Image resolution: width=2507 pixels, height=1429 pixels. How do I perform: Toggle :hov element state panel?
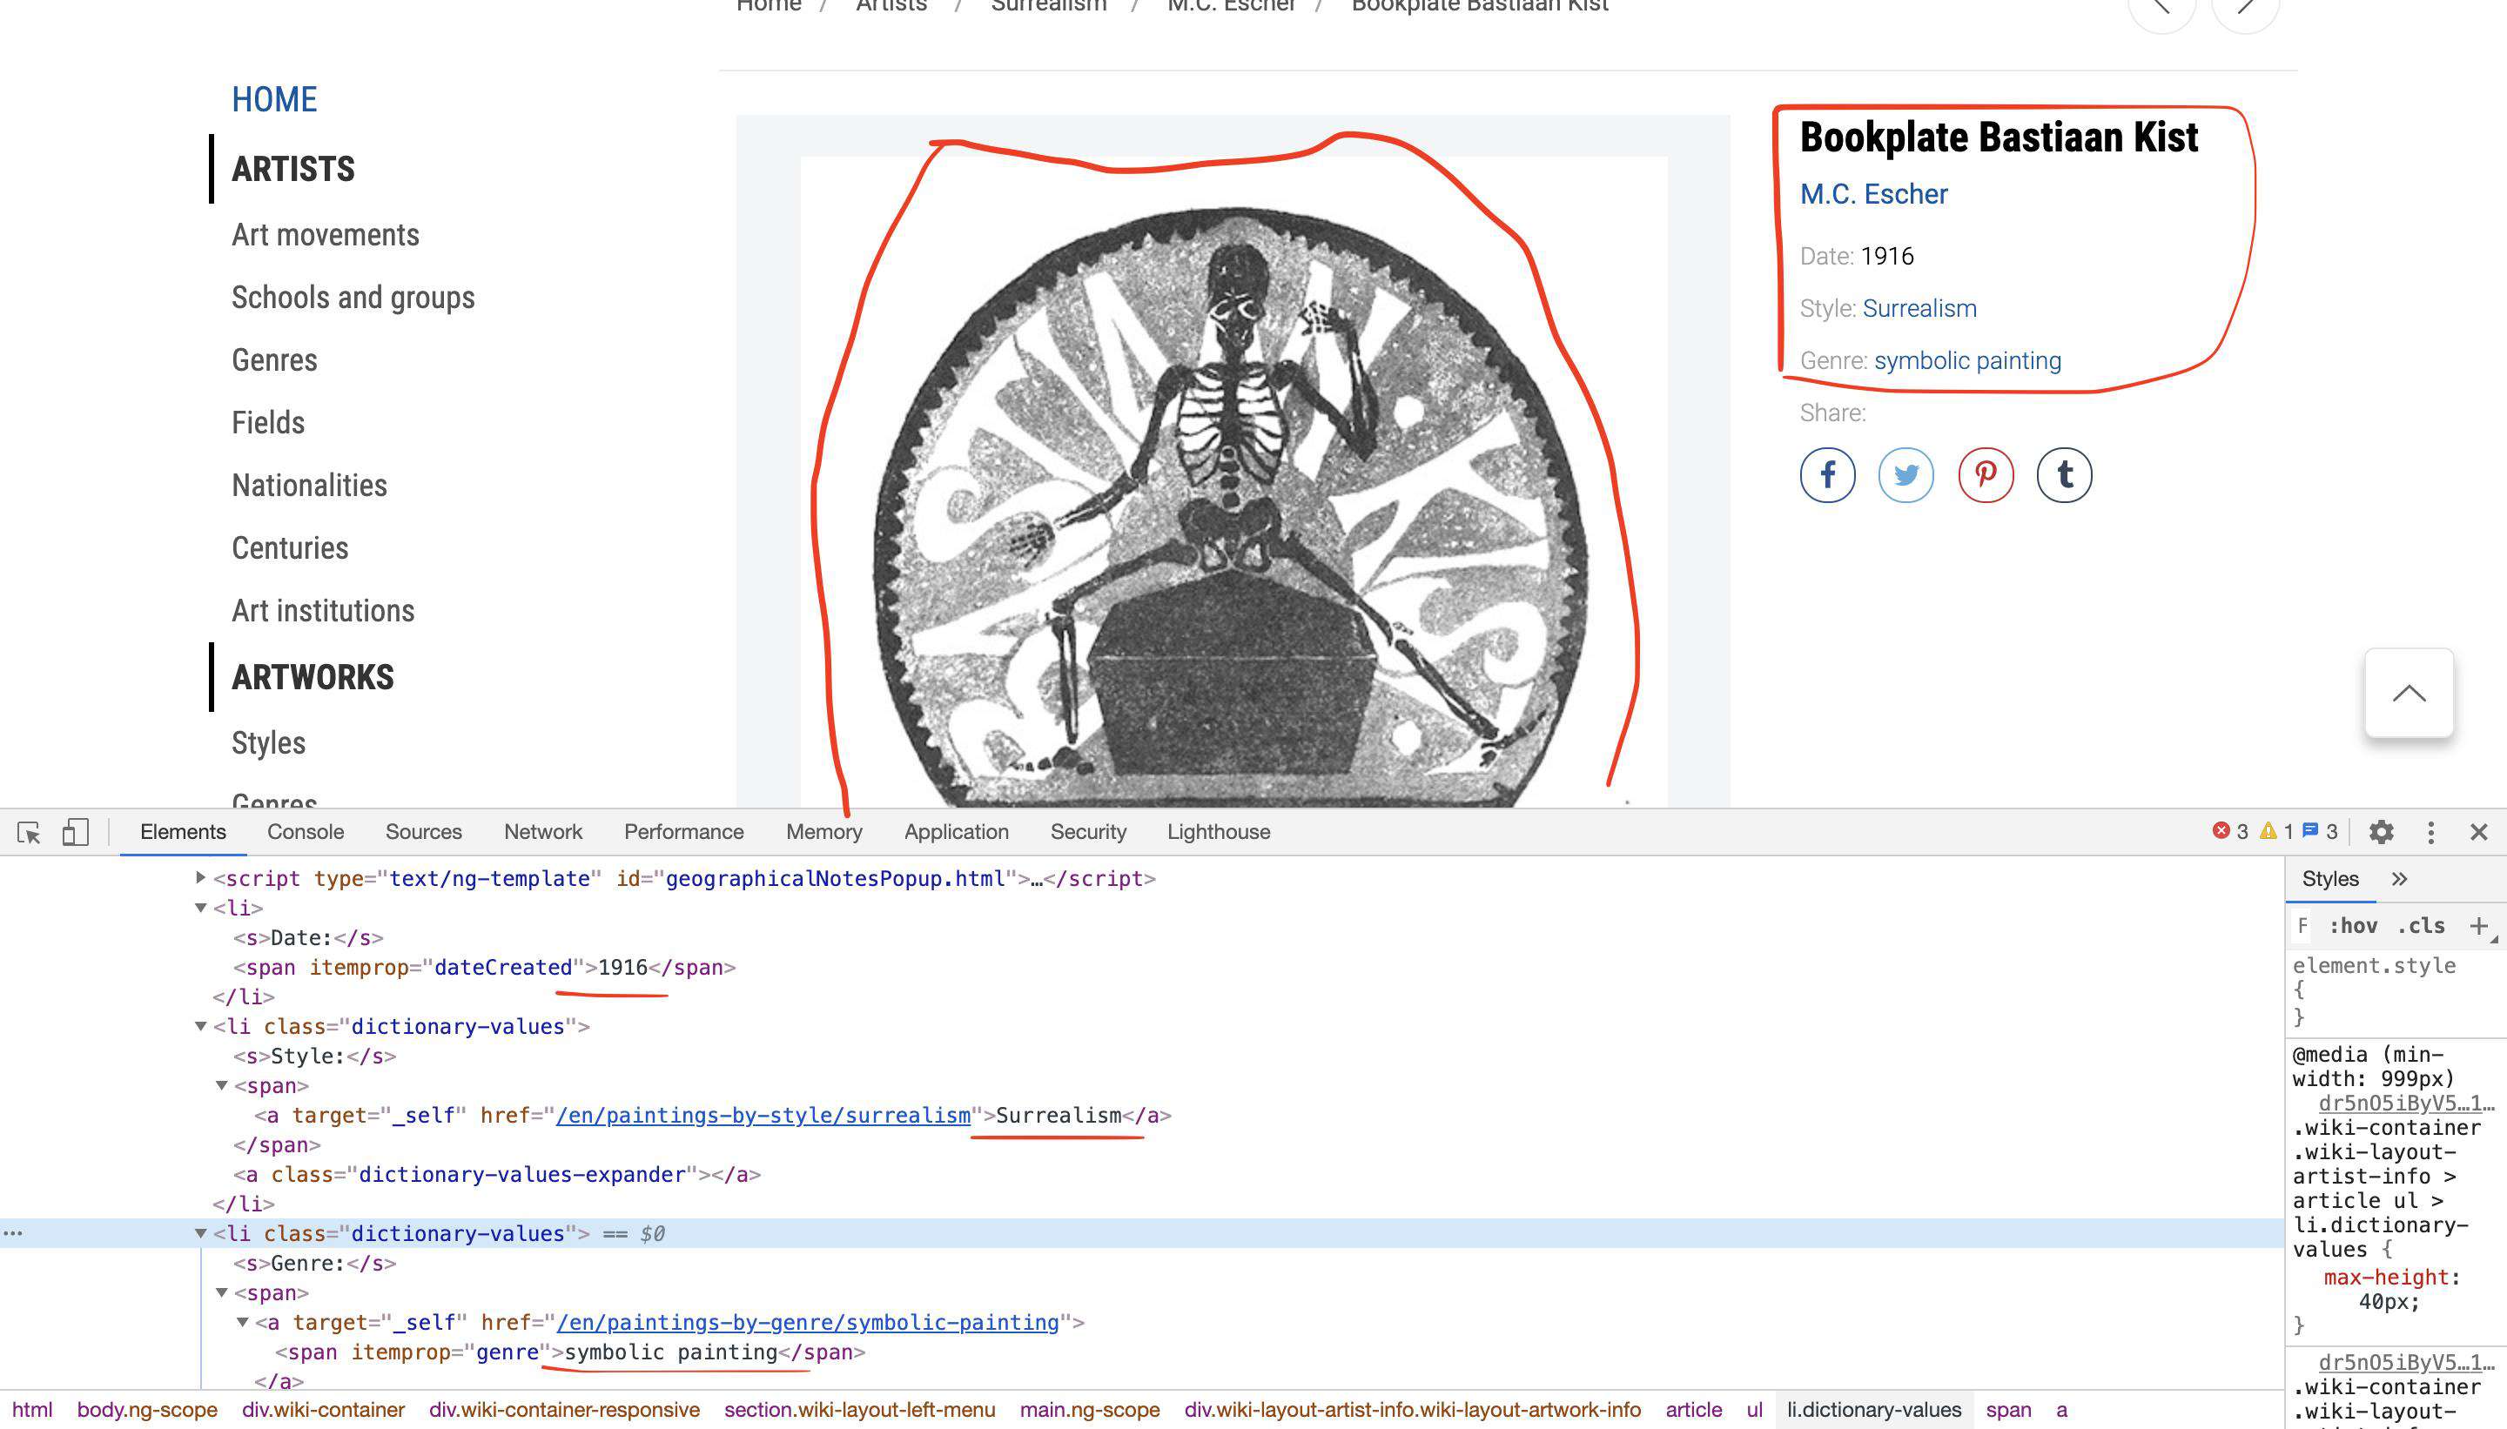[x=2353, y=925]
